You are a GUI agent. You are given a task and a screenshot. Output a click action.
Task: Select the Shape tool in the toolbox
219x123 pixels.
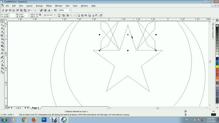(2, 25)
